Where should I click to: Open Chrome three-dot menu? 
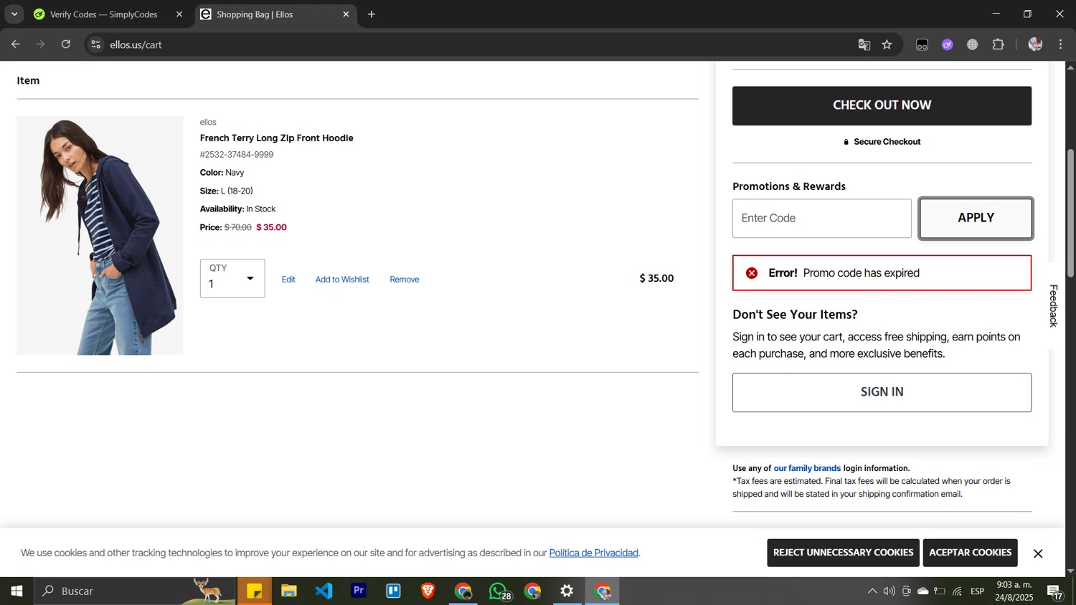(x=1061, y=44)
